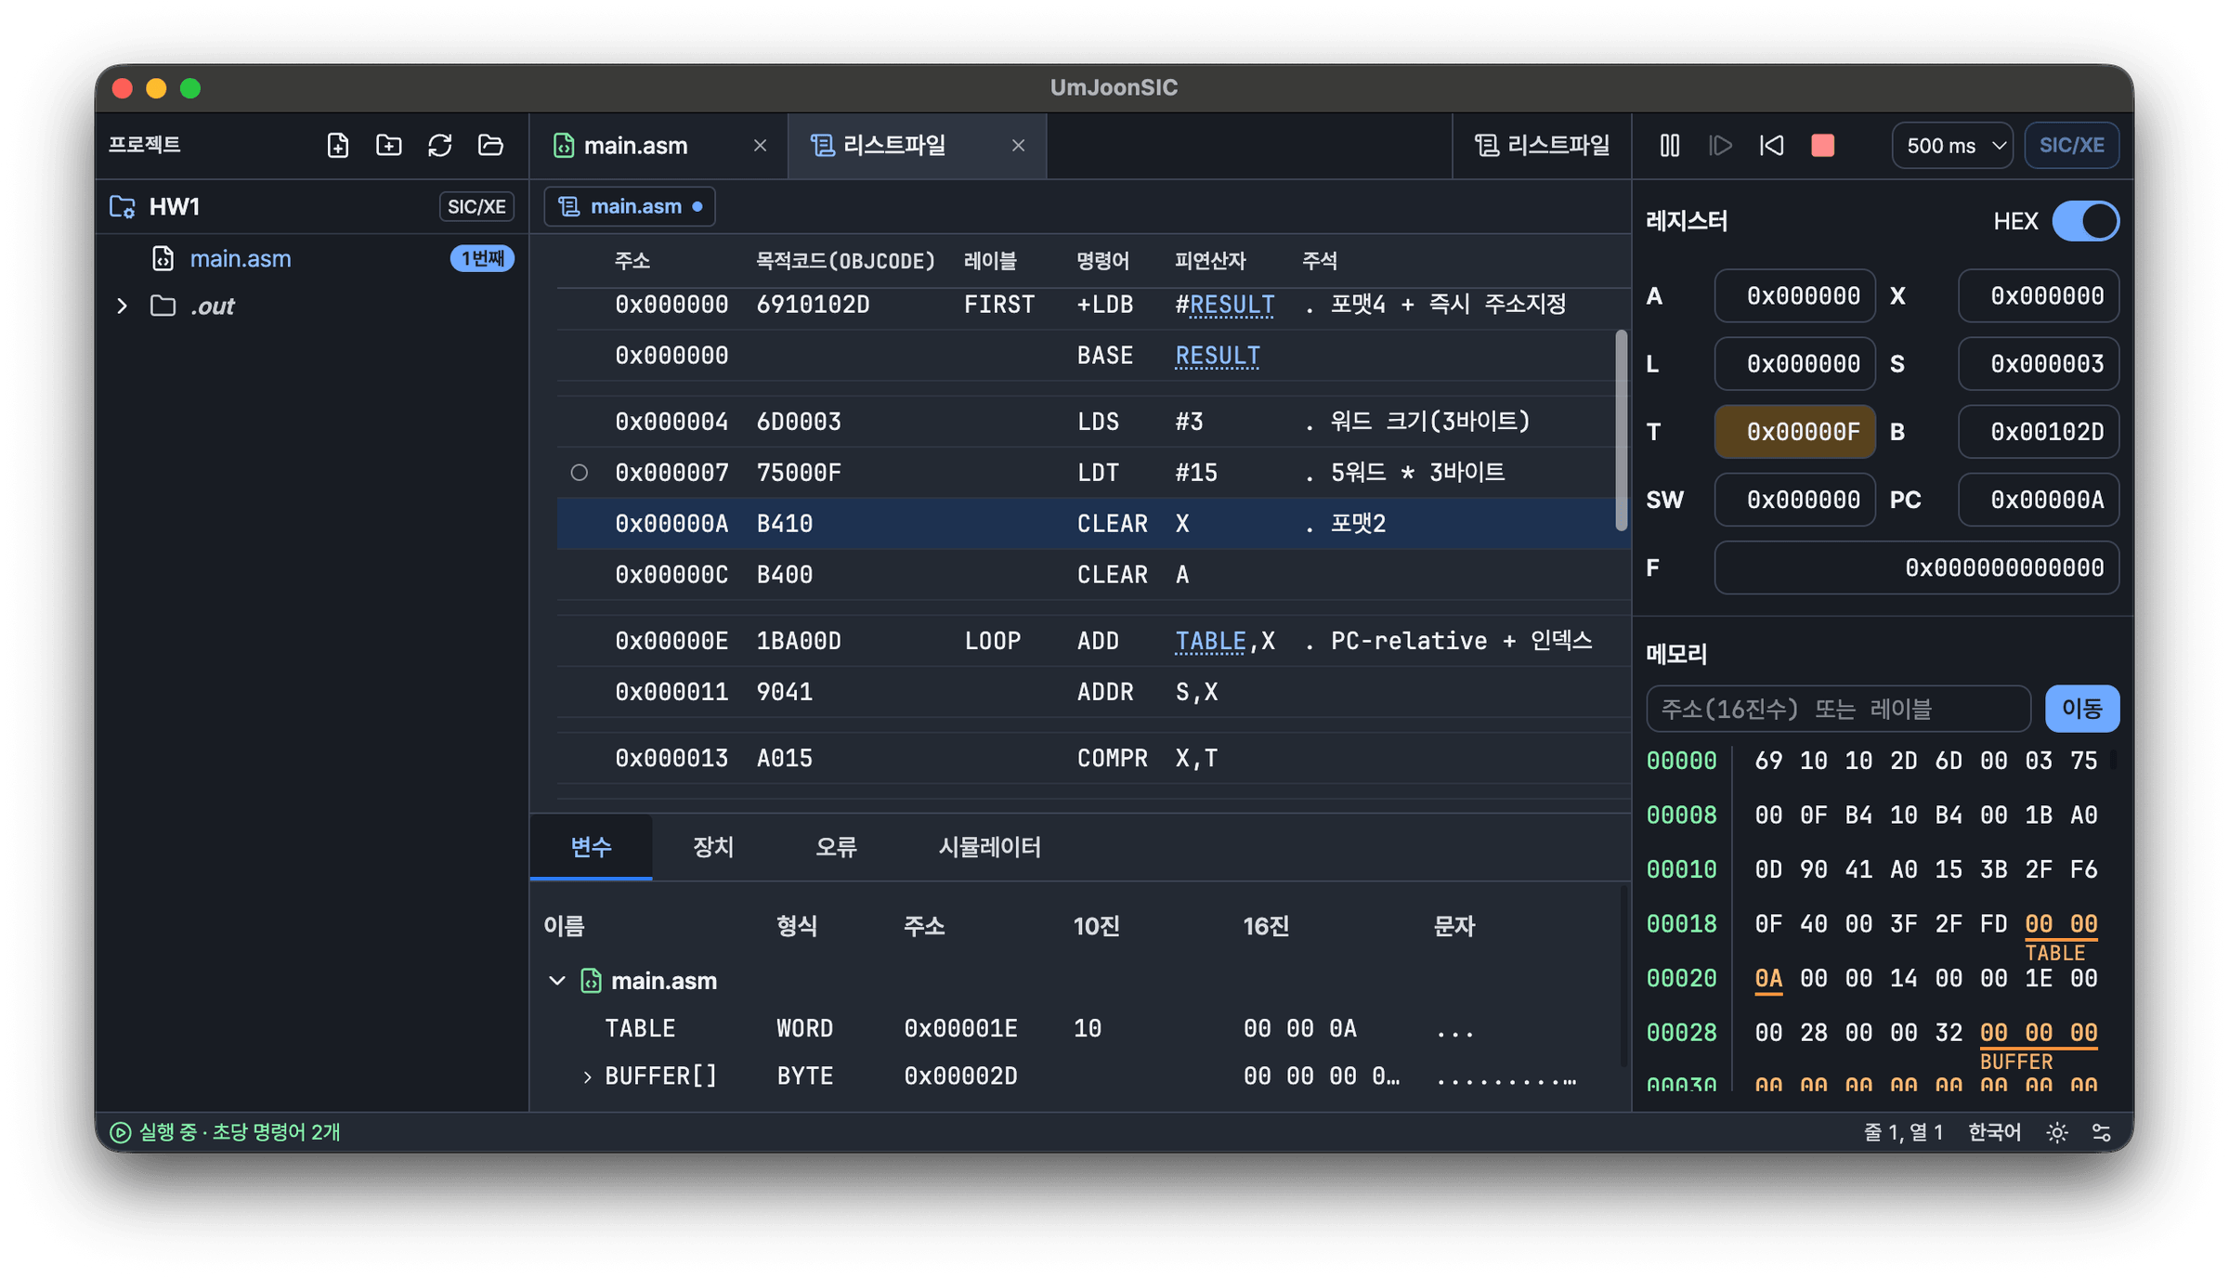Click the PC register value field
Image resolution: width=2229 pixels, height=1278 pixels.
point(2039,500)
